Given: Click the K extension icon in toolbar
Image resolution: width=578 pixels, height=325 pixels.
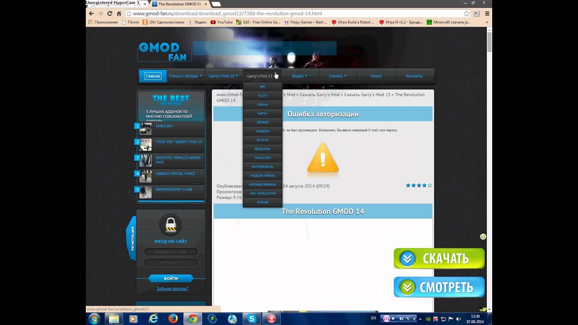Looking at the screenshot, I should (x=476, y=14).
